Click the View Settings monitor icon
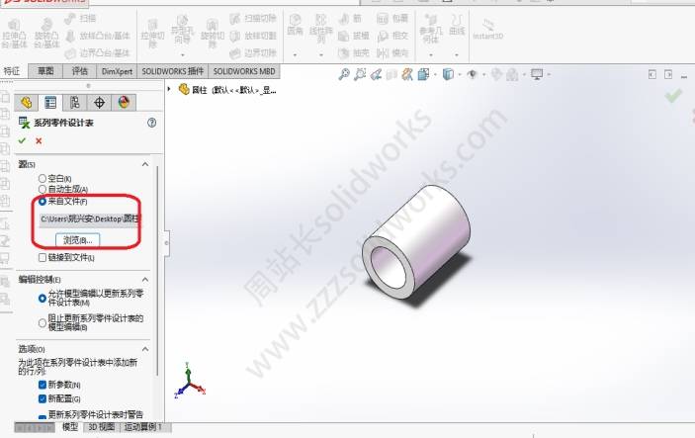The height and width of the screenshot is (438, 695). tap(537, 74)
